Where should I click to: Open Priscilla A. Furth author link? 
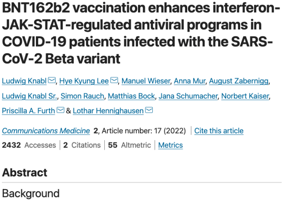[29, 111]
